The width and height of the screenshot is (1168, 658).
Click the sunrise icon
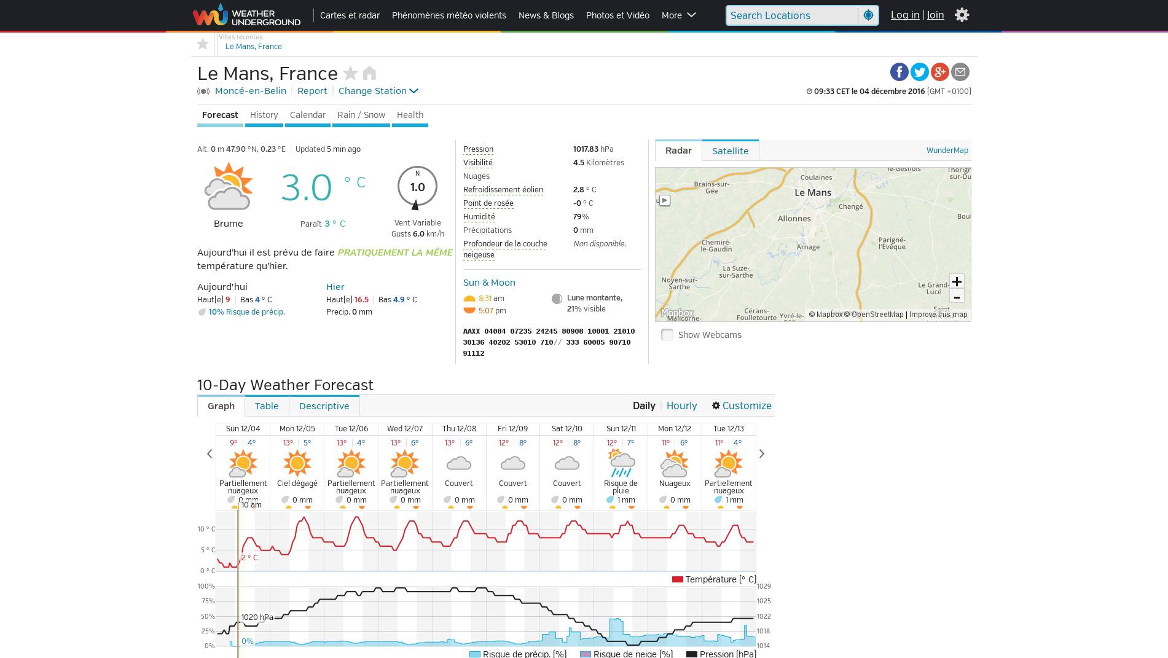[x=469, y=299]
